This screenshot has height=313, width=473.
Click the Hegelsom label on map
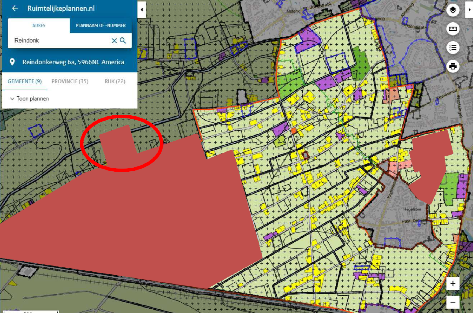click(x=412, y=209)
